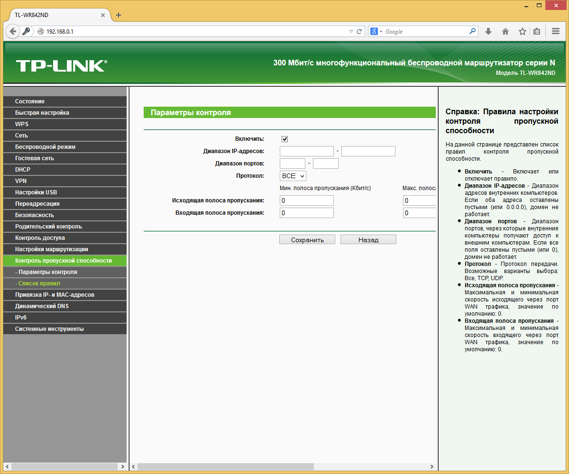Screen dimensions: 569x474
Task: Click the egress minimum bandwidth field
Action: click(x=307, y=201)
